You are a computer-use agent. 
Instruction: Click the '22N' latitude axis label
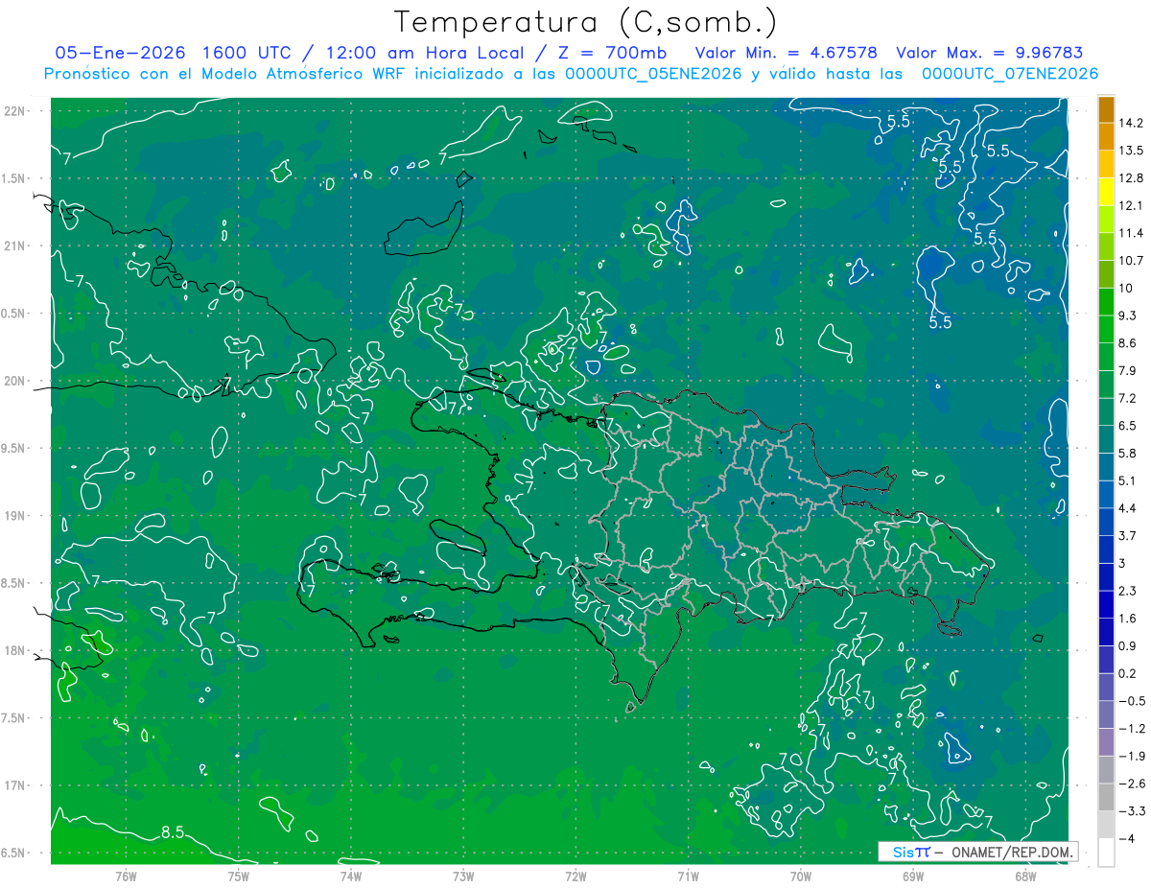[x=15, y=111]
